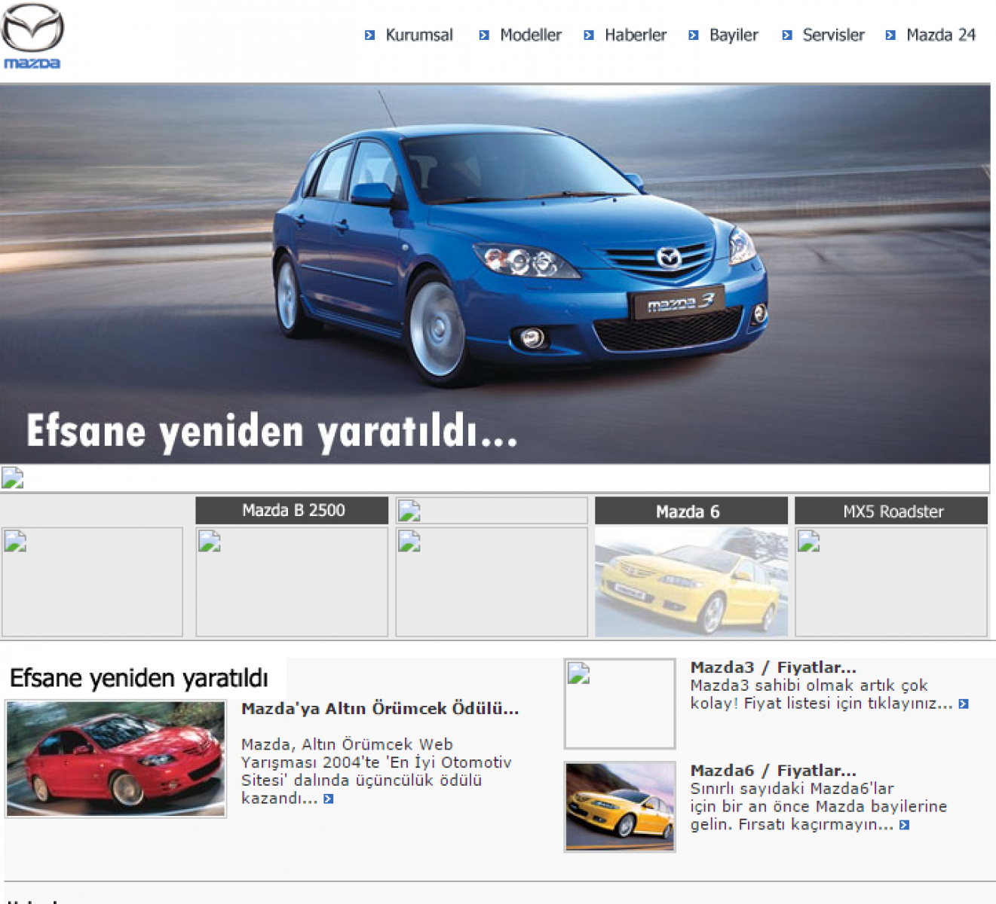Open the Modeller menu

[x=530, y=35]
